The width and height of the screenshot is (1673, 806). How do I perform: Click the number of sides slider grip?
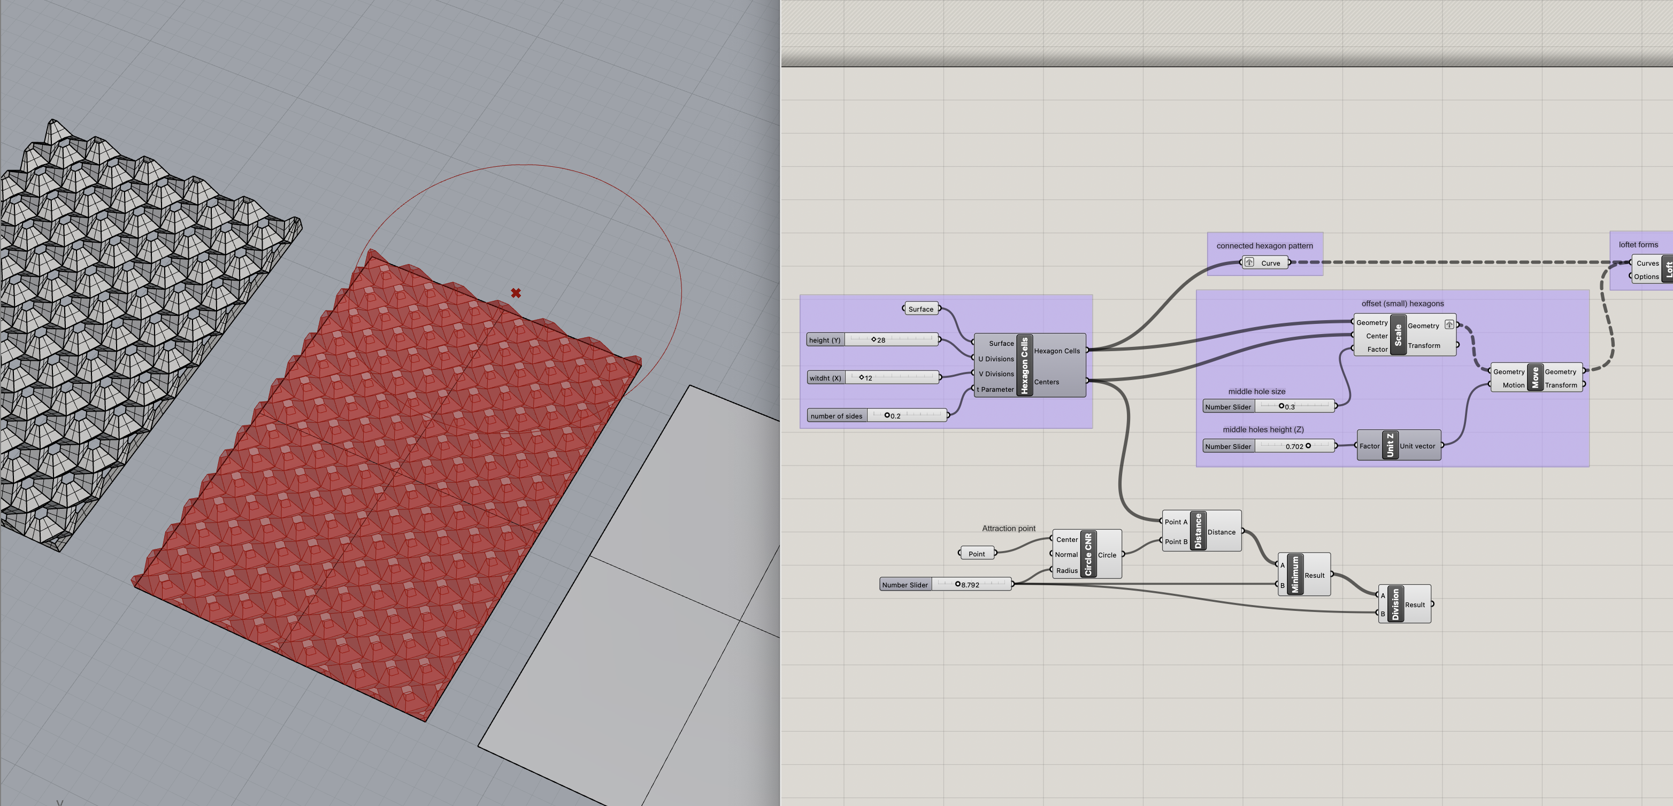tap(887, 415)
